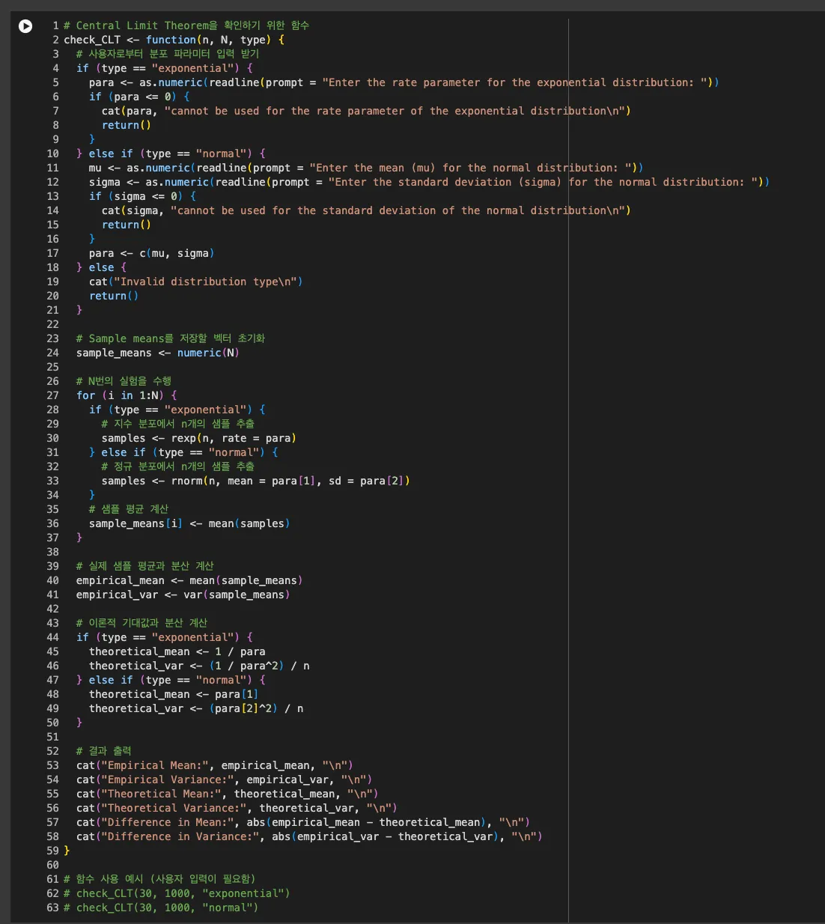825x924 pixels.
Task: Place cursor on line number 27
Action: tap(52, 395)
